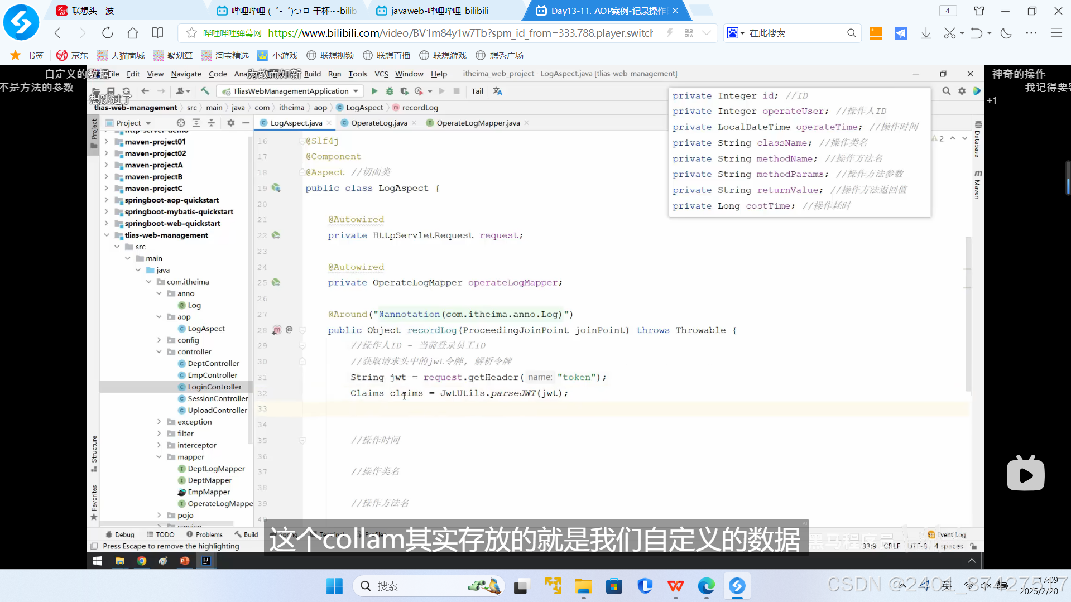Open the browser hamburger menu
The height and width of the screenshot is (602, 1071).
(1056, 33)
